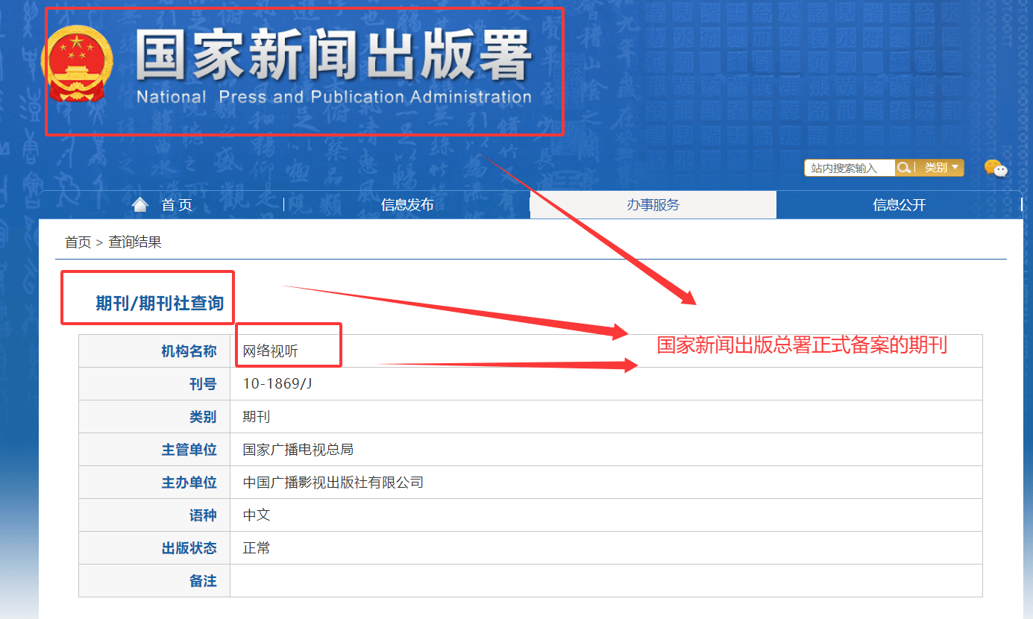Click the national emblem logo
The width and height of the screenshot is (1033, 619).
tap(77, 66)
